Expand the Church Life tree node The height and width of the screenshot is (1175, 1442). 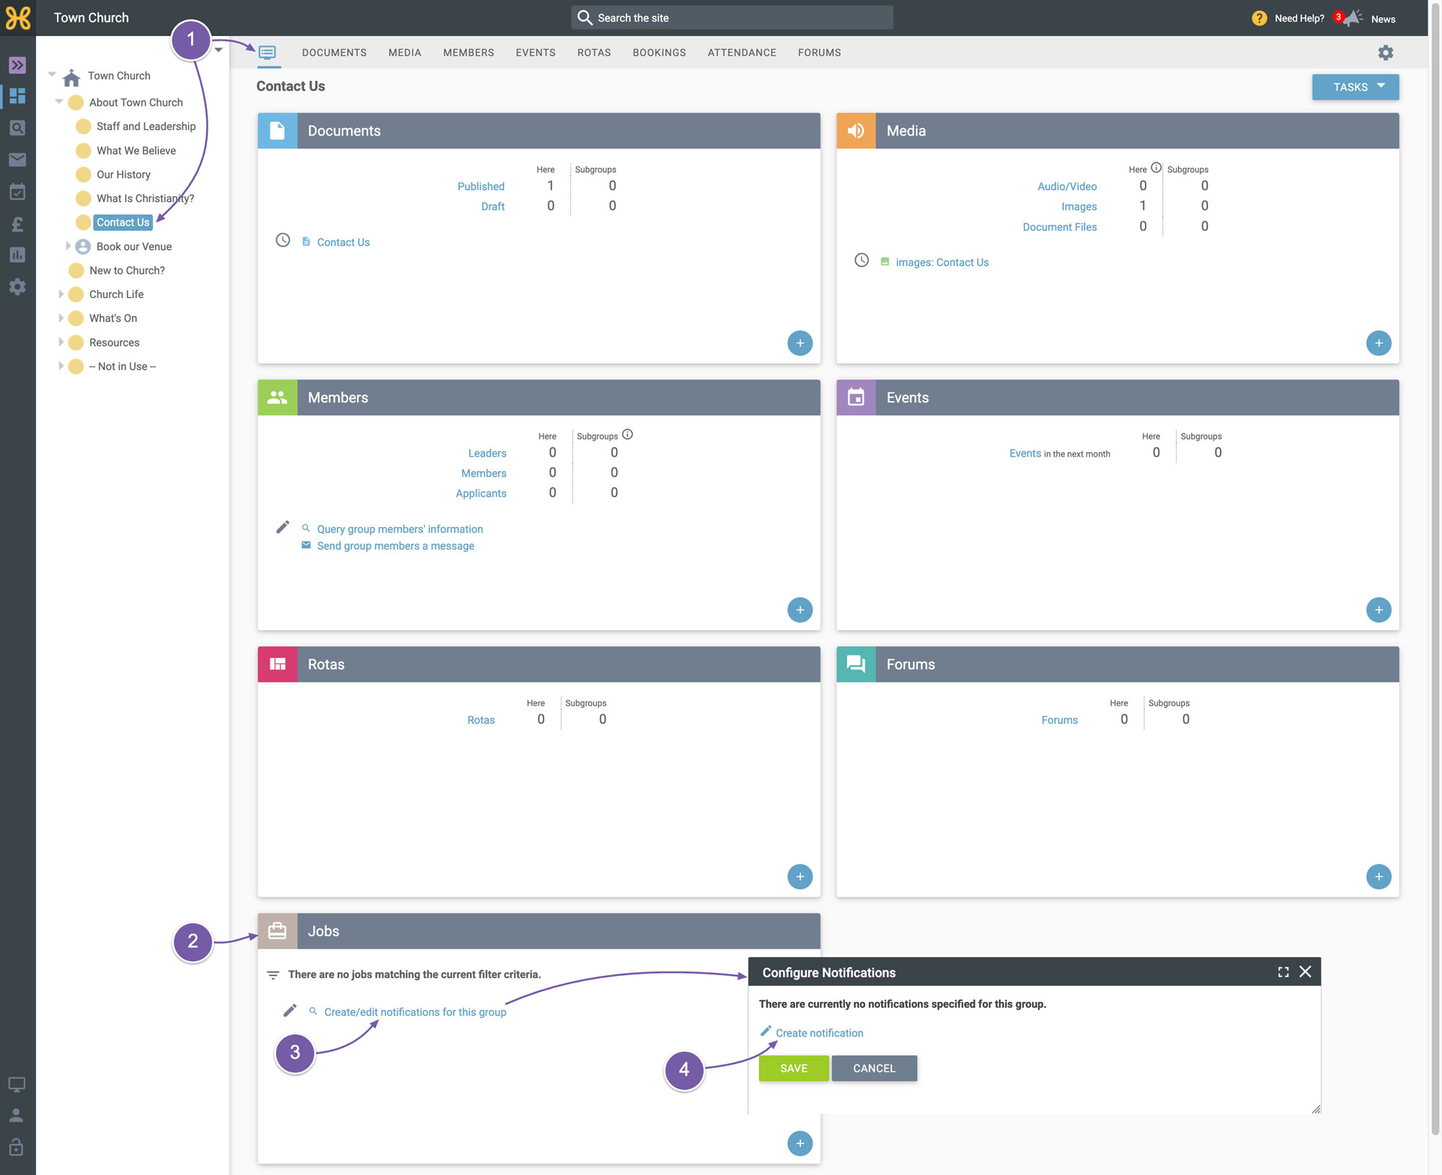click(x=61, y=294)
